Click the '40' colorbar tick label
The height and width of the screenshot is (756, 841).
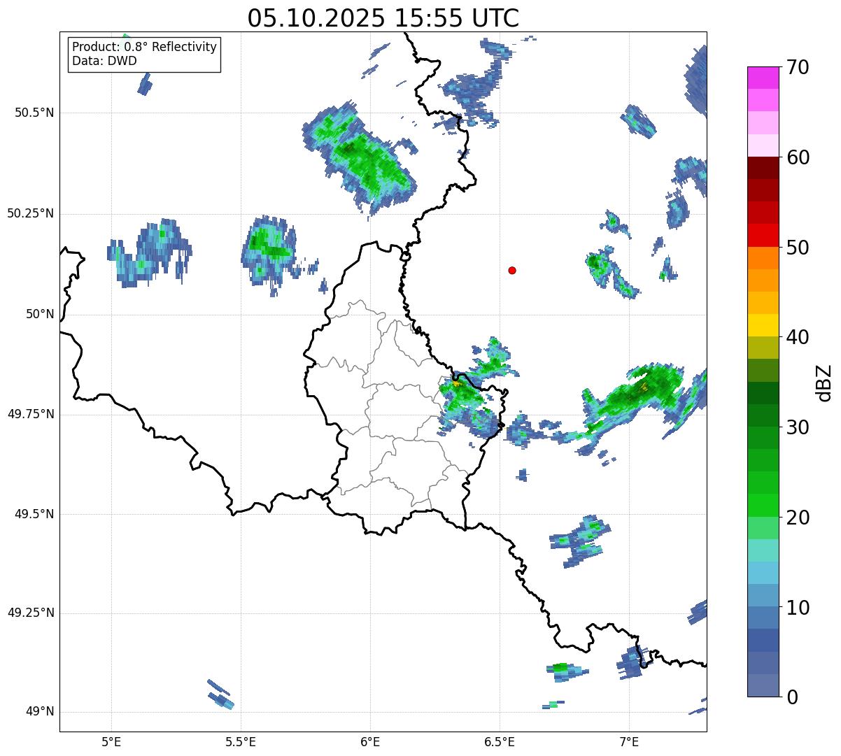(x=798, y=337)
